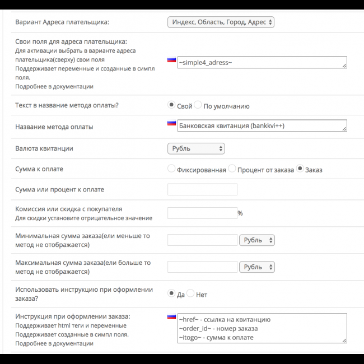Click the payment method name text field
Image resolution: width=364 pixels, height=364 pixels.
coord(262,126)
